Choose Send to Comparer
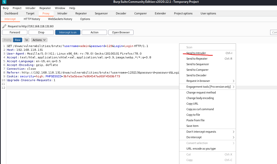Screen dimensions: 277x164 coord(208,70)
